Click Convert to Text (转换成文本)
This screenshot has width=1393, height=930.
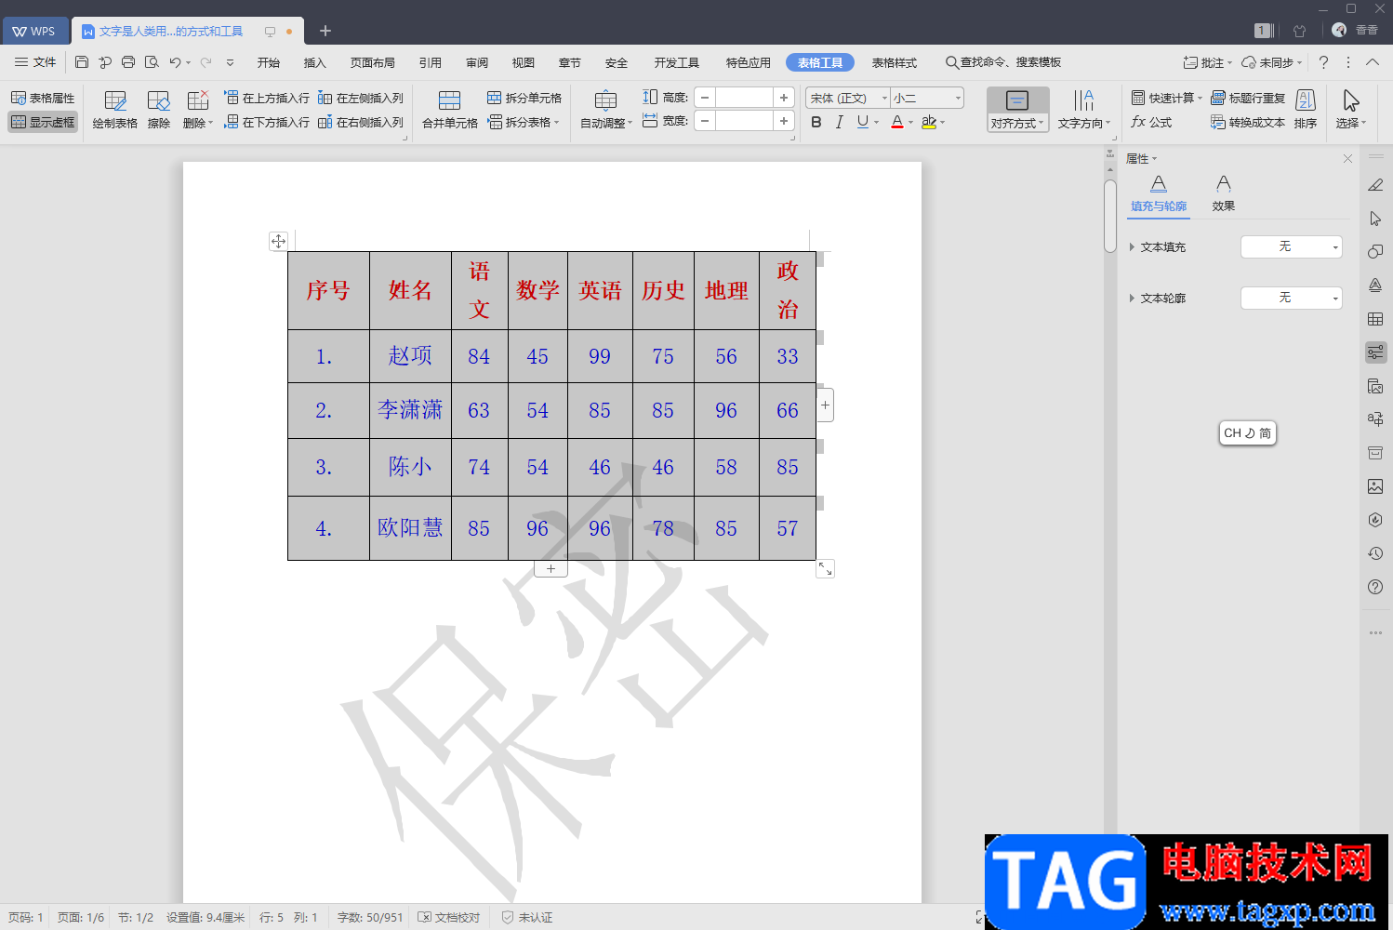(1248, 122)
